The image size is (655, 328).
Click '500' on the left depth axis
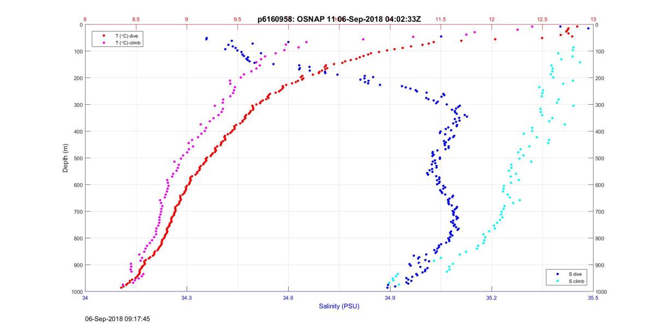[x=78, y=159]
